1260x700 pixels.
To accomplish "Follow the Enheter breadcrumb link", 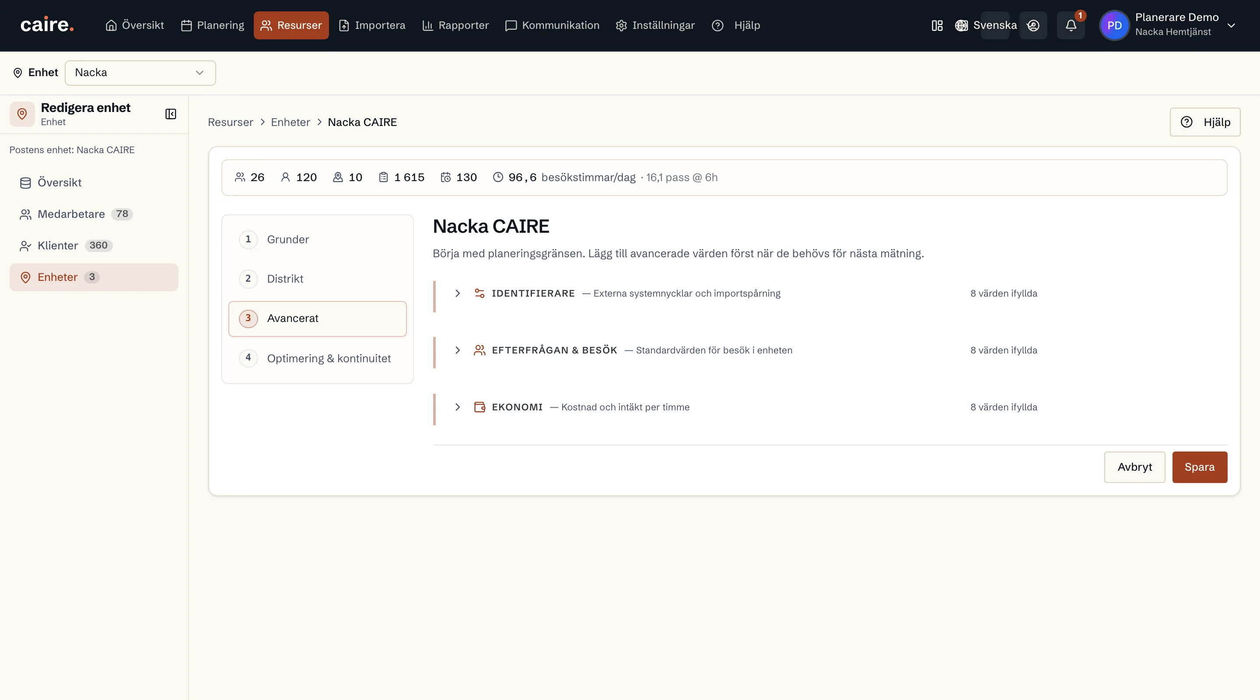I will (x=290, y=122).
